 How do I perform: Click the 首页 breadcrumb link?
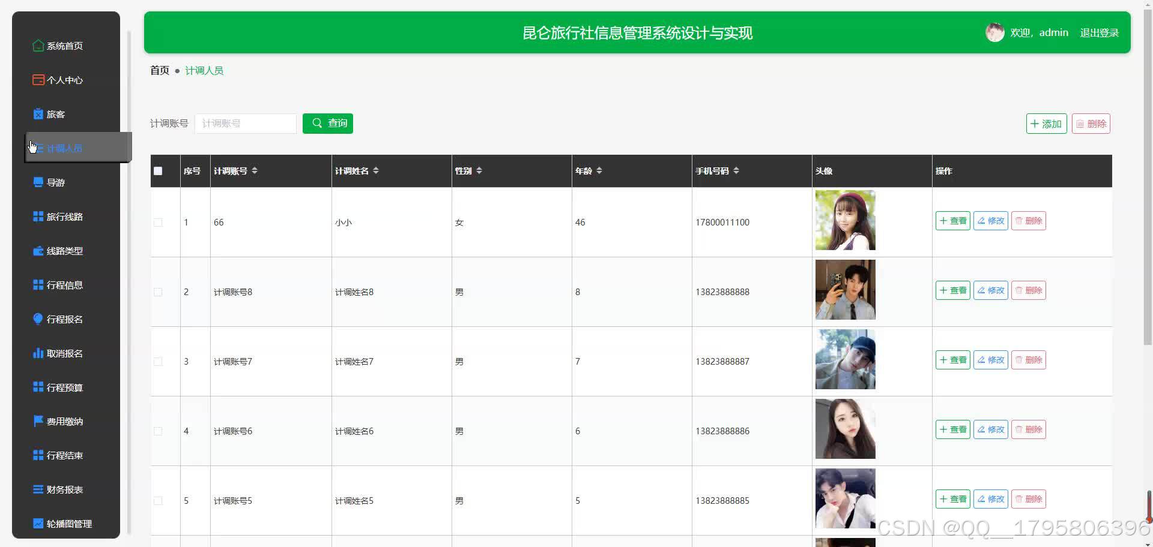click(x=160, y=70)
